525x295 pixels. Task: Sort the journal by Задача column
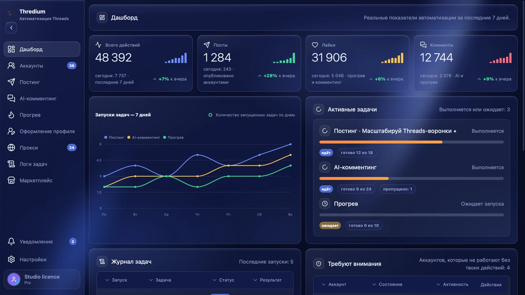pos(160,280)
